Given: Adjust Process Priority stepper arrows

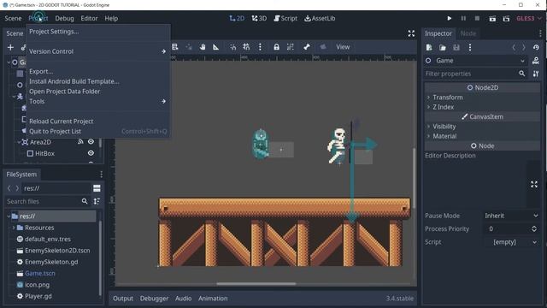Looking at the screenshot, I should click(534, 228).
